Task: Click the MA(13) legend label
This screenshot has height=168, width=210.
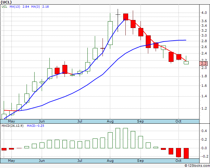Action: click(x=15, y=7)
